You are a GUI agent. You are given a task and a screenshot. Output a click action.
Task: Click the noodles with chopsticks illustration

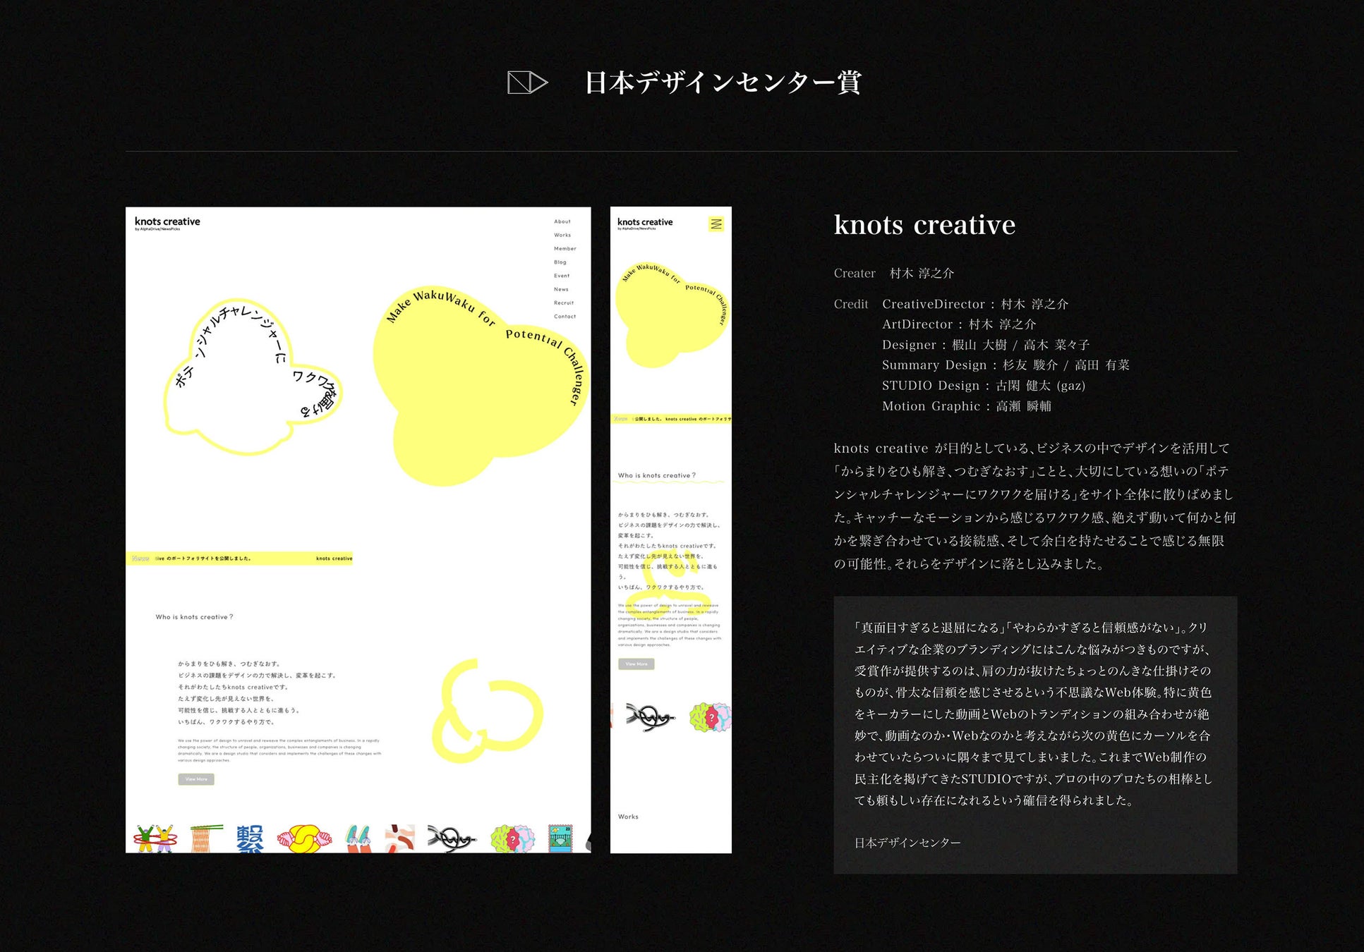click(x=204, y=838)
